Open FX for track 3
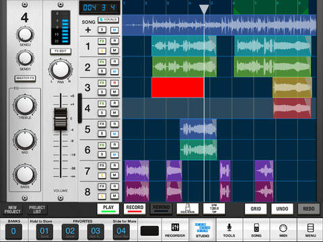This screenshot has height=242, width=323. click(x=102, y=83)
